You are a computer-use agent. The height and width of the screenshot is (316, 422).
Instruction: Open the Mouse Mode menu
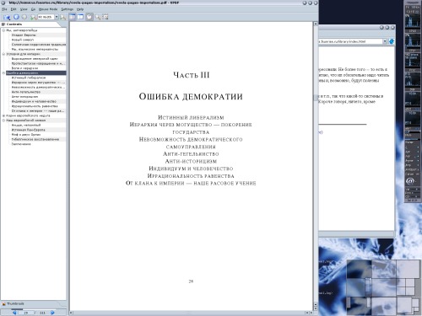click(x=48, y=9)
